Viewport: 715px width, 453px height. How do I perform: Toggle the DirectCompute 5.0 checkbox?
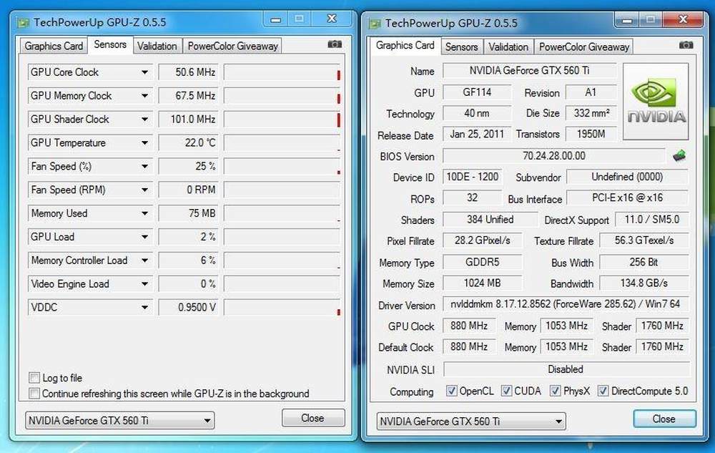(603, 391)
